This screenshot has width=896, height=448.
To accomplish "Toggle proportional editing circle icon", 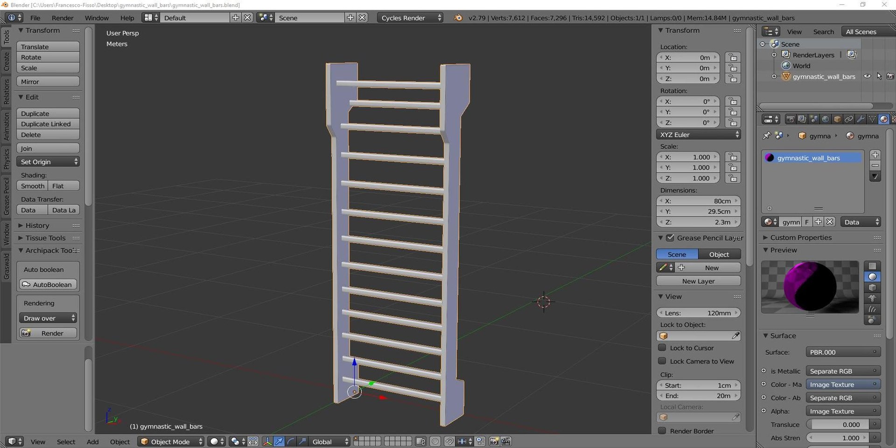I will click(435, 441).
